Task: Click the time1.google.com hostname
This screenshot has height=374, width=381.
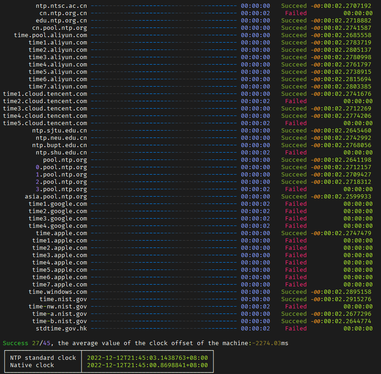Action: (58, 204)
